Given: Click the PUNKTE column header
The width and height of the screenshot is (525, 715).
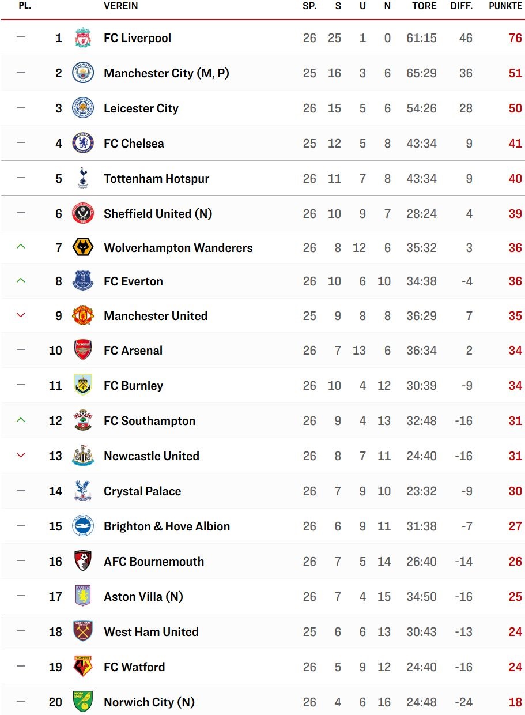Looking at the screenshot, I should click(x=505, y=6).
